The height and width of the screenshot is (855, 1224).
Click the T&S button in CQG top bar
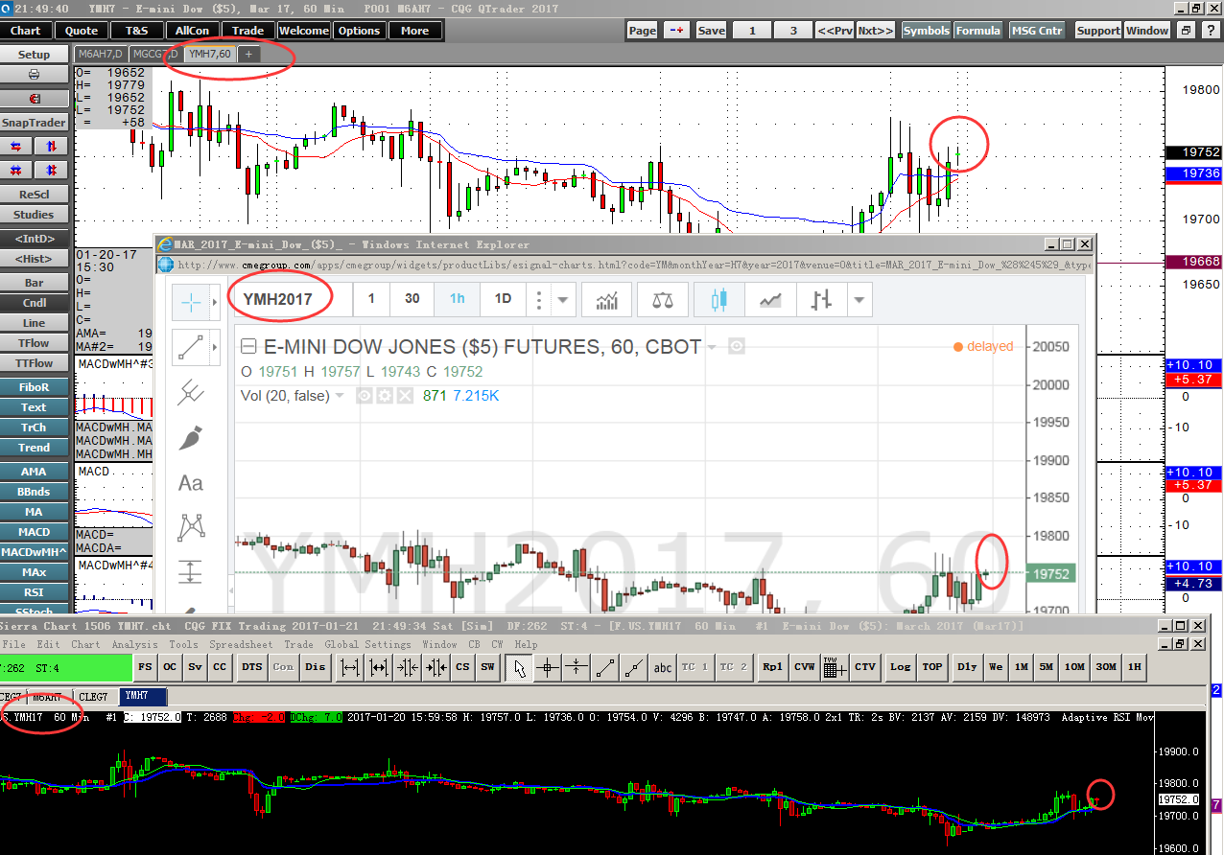(137, 31)
